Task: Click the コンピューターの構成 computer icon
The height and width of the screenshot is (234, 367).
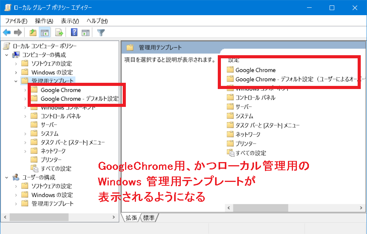Action: pos(16,55)
